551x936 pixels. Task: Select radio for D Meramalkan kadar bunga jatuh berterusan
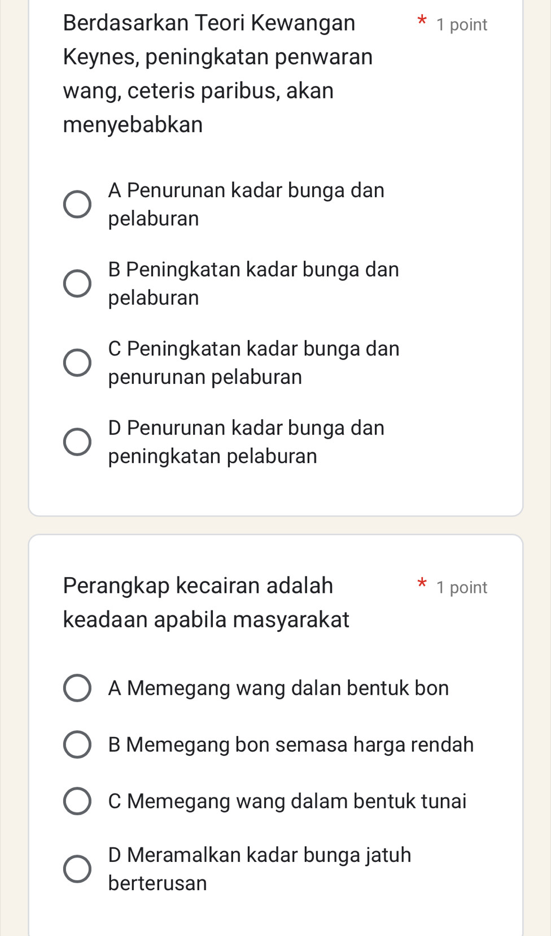point(77,869)
